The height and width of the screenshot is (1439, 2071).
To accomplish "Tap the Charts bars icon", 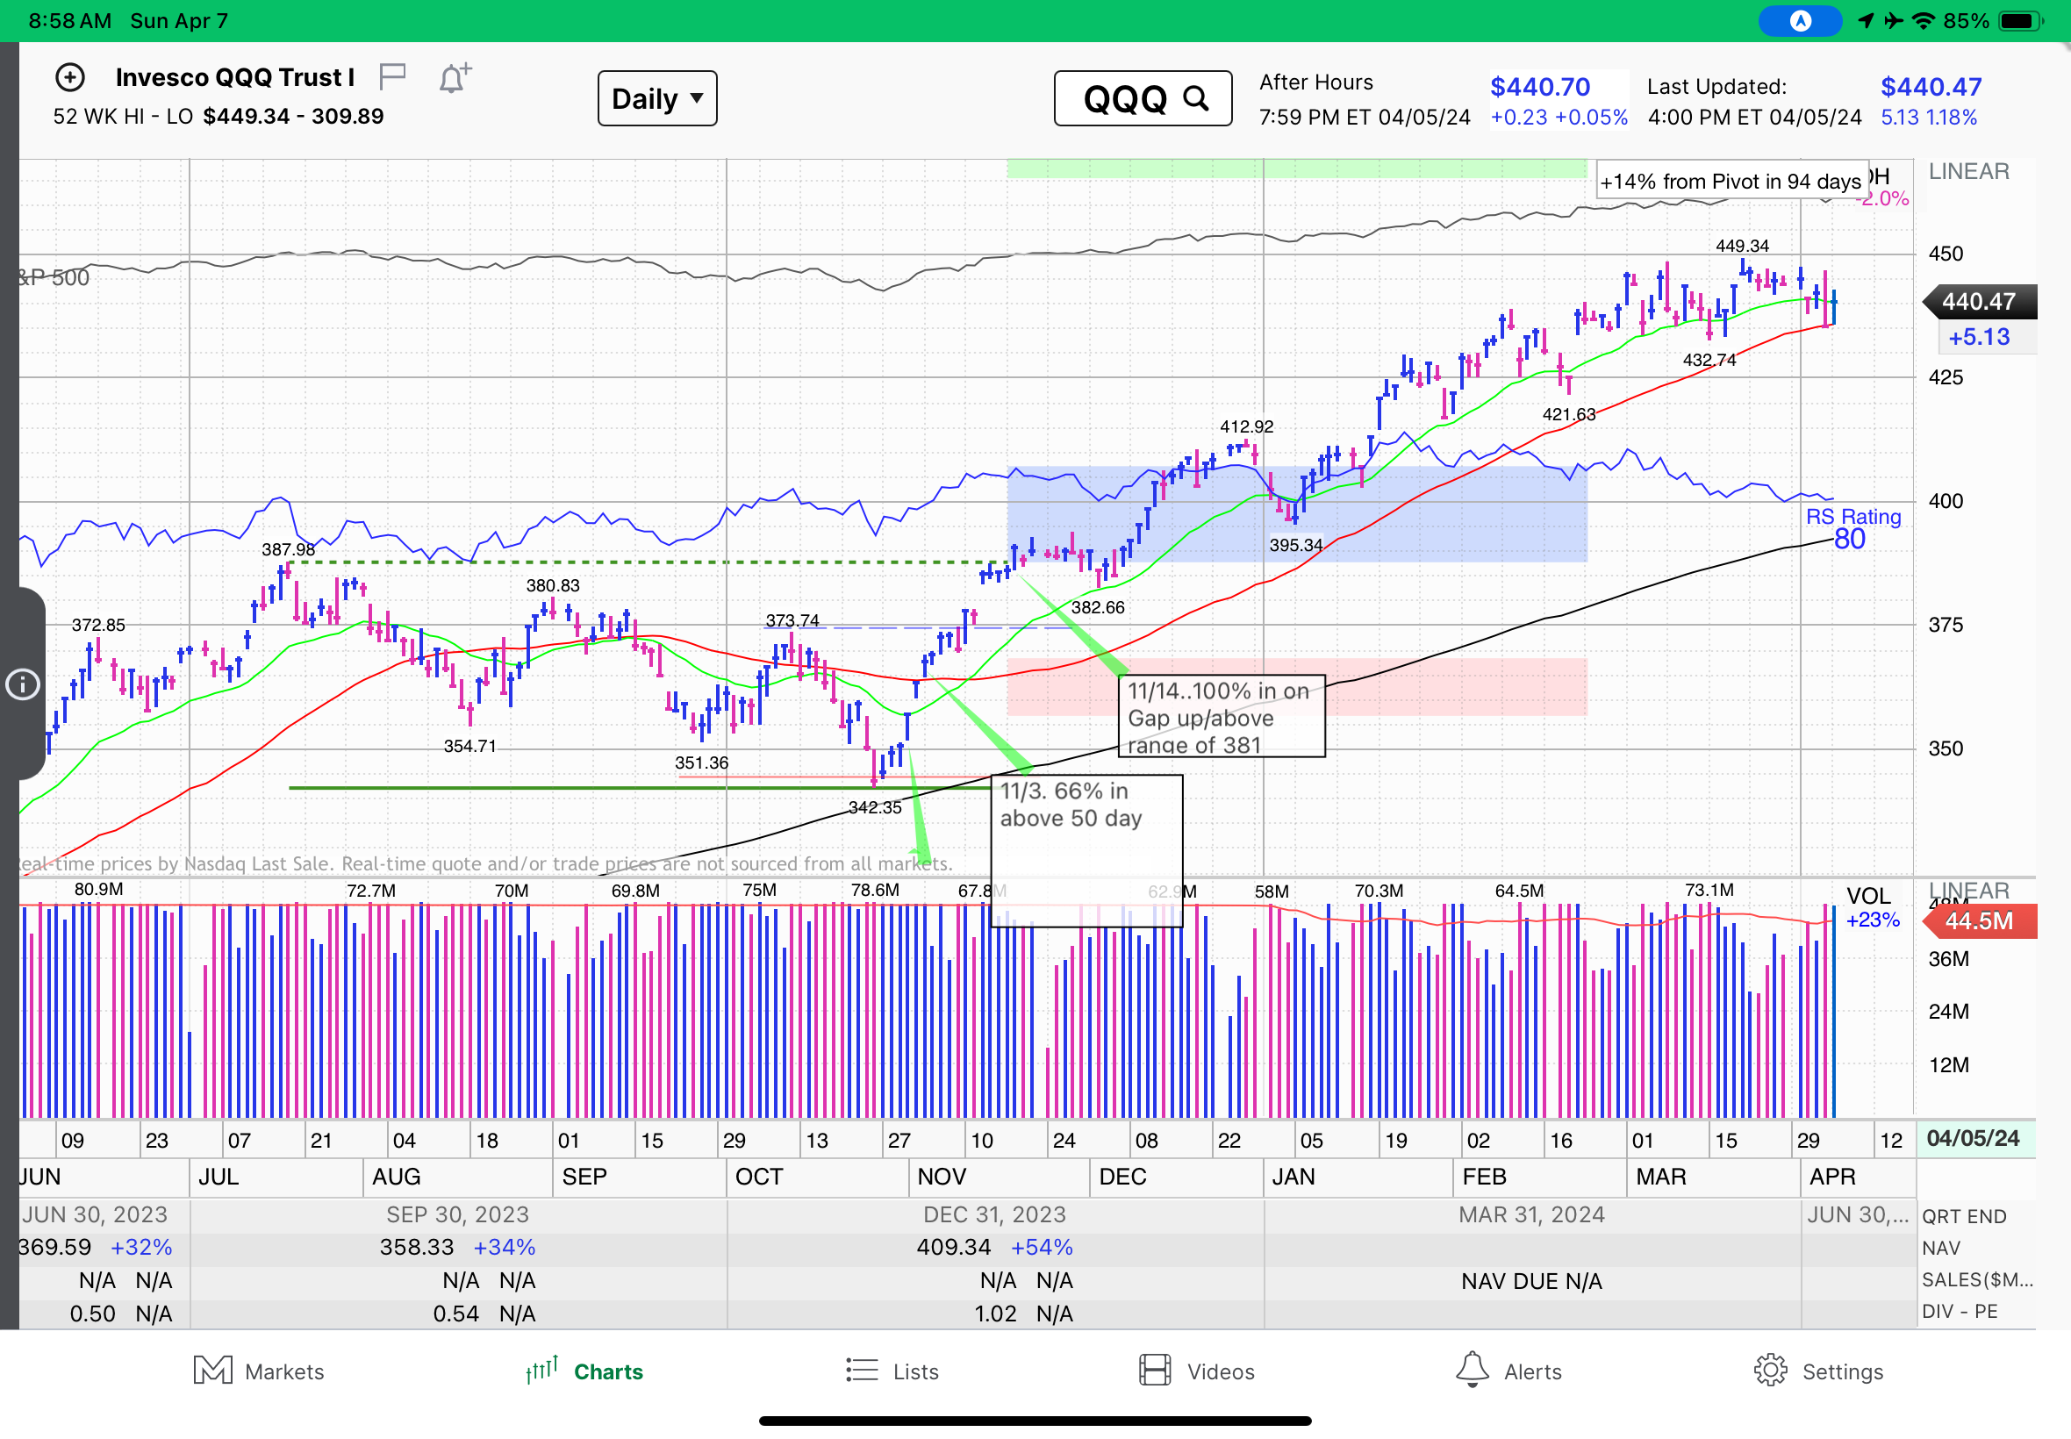I will [541, 1370].
